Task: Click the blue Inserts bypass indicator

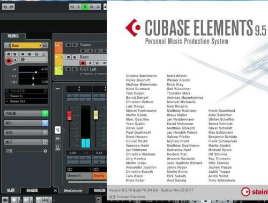Action: 45,123
